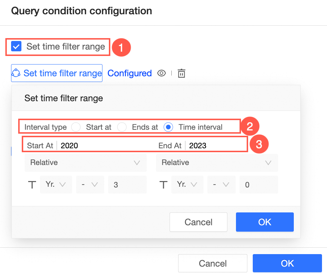Viewport: 327px width, 273px height.
Task: Select the Time interval radio option
Action: (168, 127)
